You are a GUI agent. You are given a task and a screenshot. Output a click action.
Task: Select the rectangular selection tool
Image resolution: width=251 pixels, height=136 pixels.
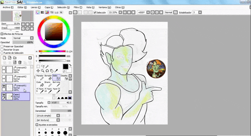tap(38, 66)
